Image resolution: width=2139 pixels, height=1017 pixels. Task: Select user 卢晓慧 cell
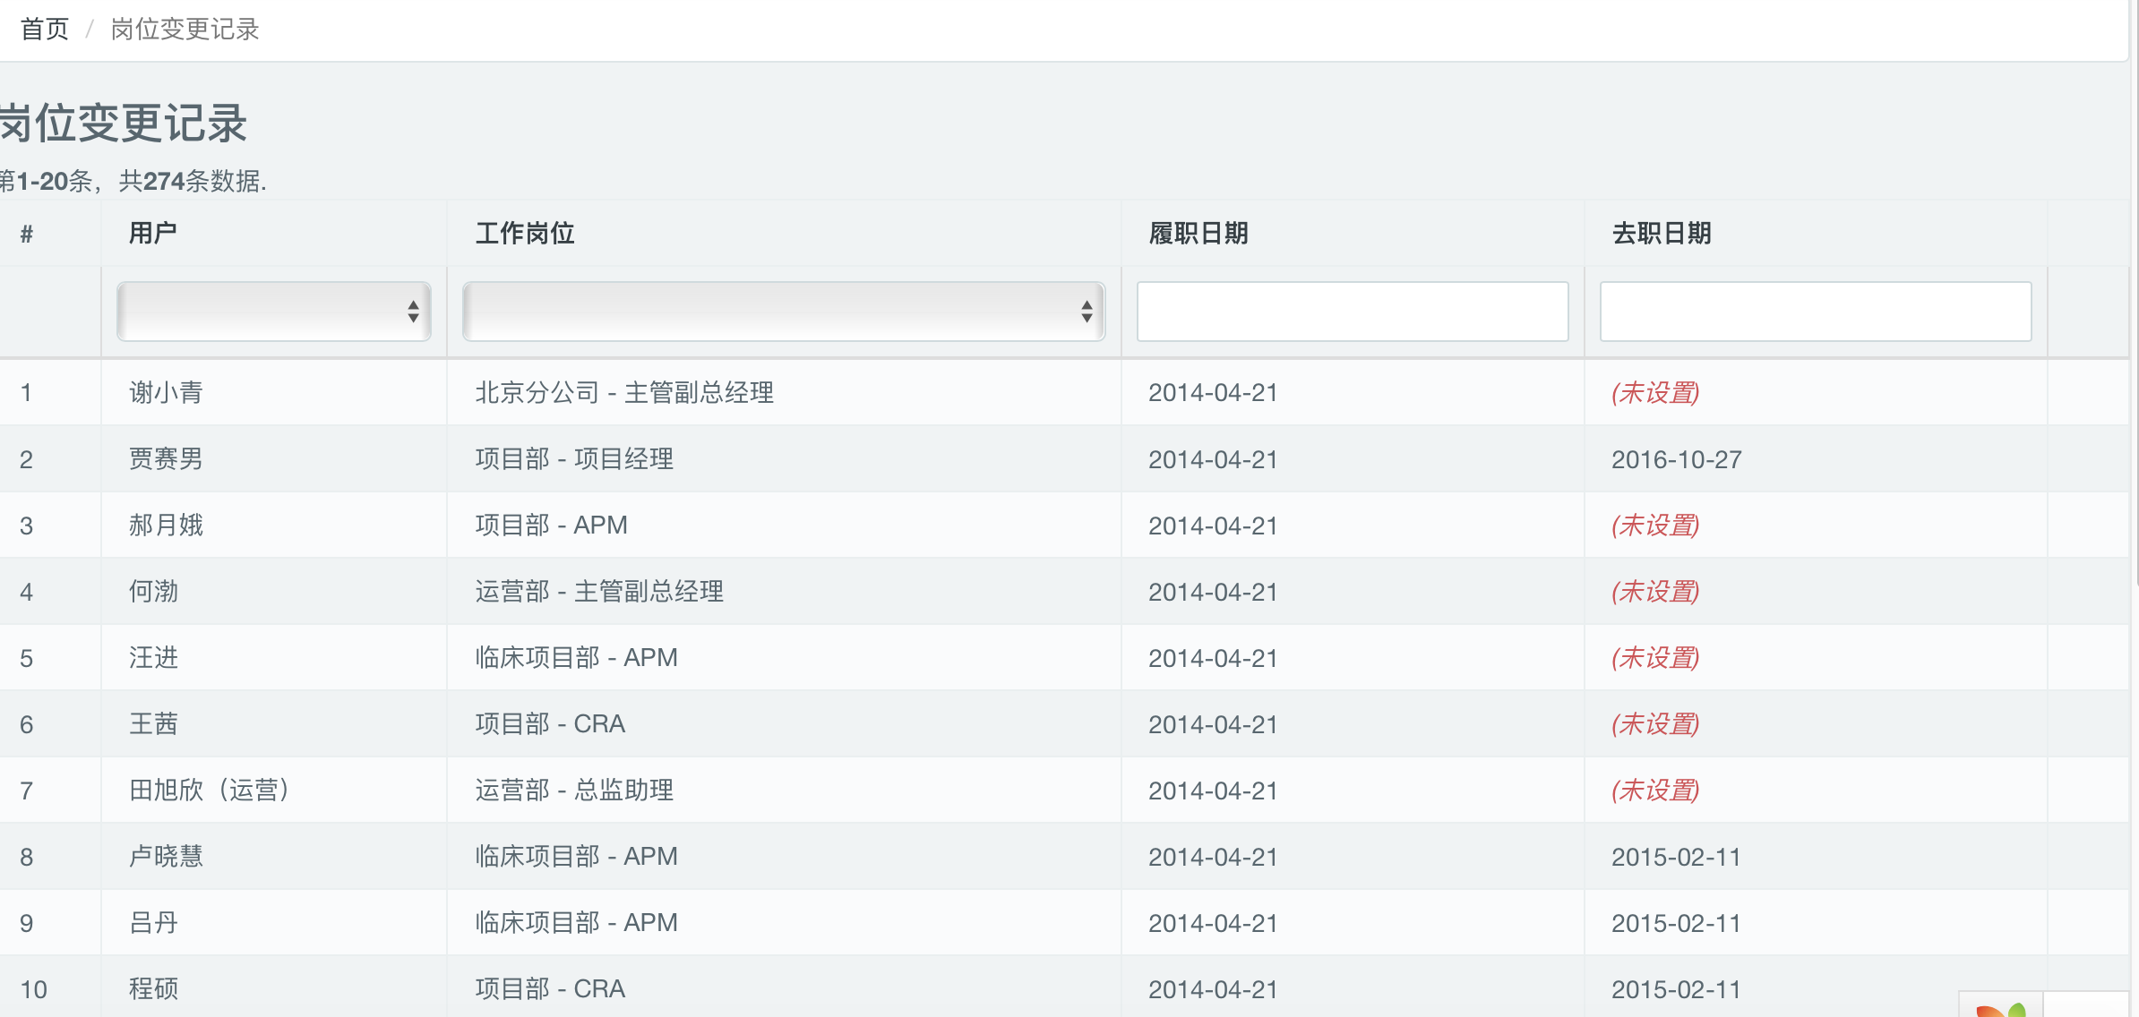(x=166, y=856)
